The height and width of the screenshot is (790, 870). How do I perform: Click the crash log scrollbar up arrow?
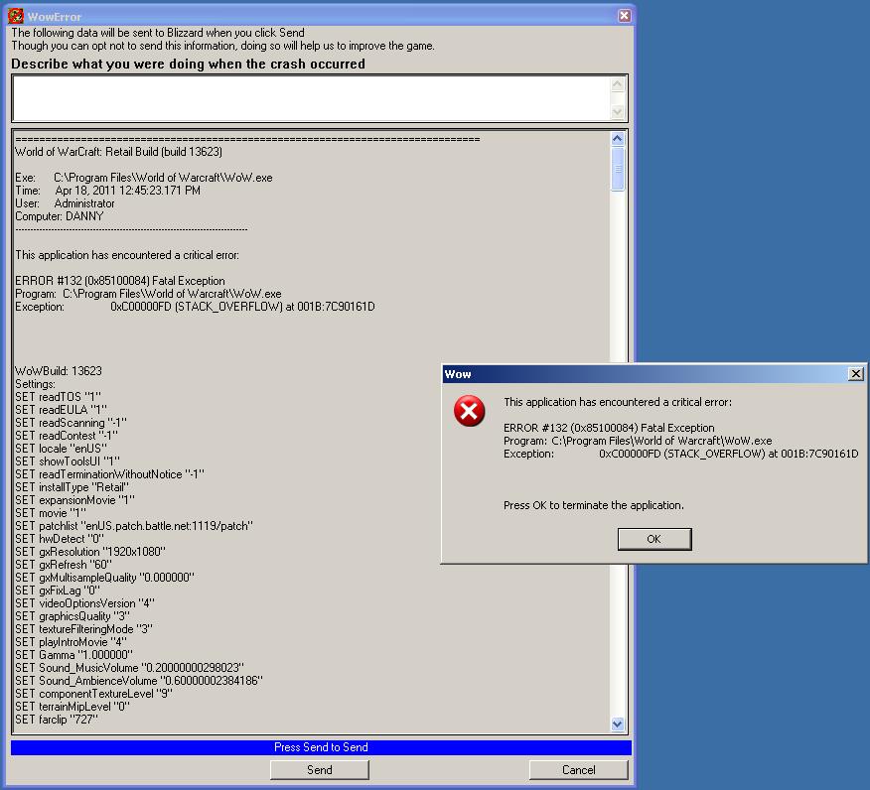pyautogui.click(x=618, y=139)
